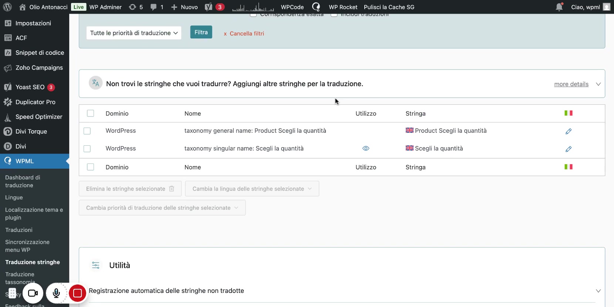Open the notifications bell icon
This screenshot has width=614, height=307.
pos(559,7)
